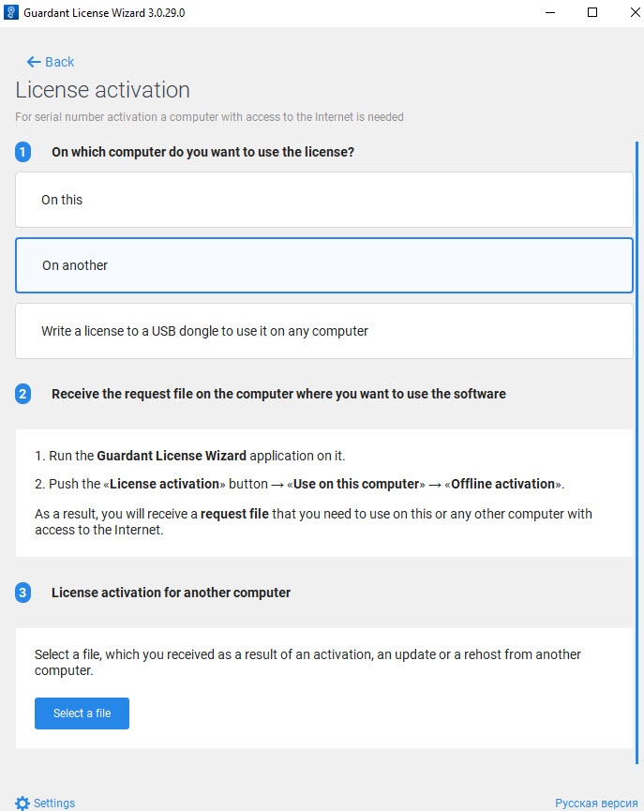This screenshot has width=644, height=811.
Task: Click the "License activation for another computer" heading
Action: pyautogui.click(x=171, y=593)
